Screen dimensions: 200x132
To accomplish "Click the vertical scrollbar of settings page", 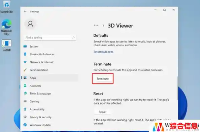I will [177, 88].
